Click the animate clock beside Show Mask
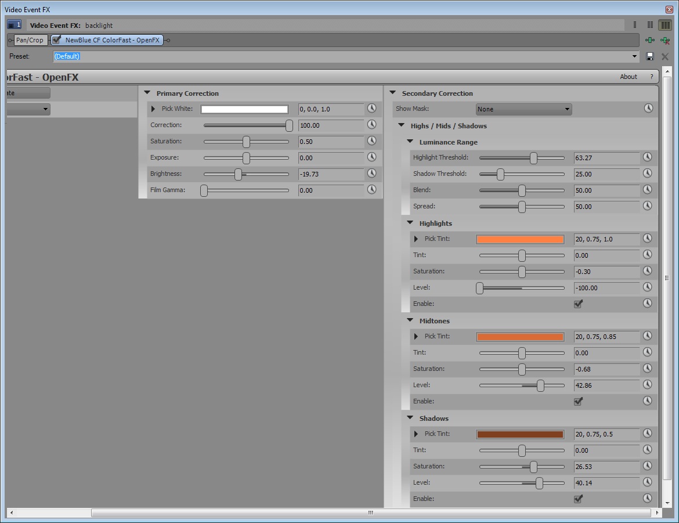This screenshot has height=523, width=679. coord(648,109)
